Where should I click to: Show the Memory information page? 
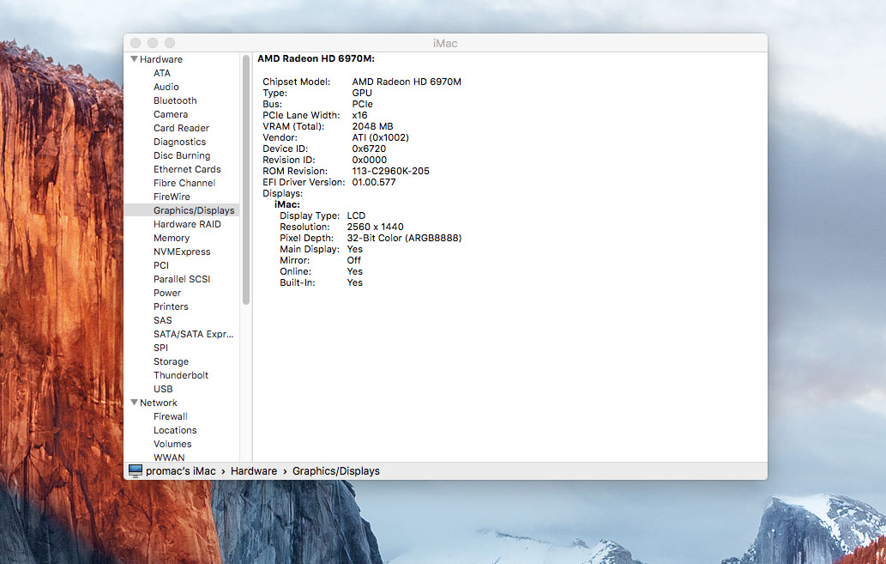point(172,238)
